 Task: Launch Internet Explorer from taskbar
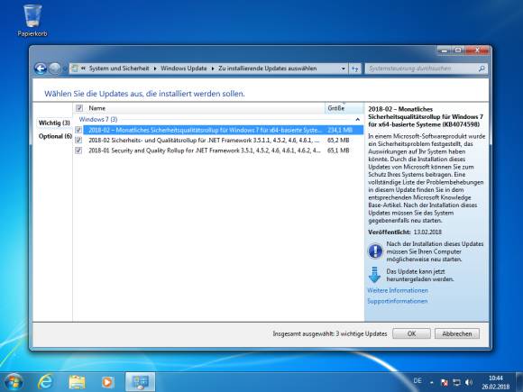[x=45, y=382]
